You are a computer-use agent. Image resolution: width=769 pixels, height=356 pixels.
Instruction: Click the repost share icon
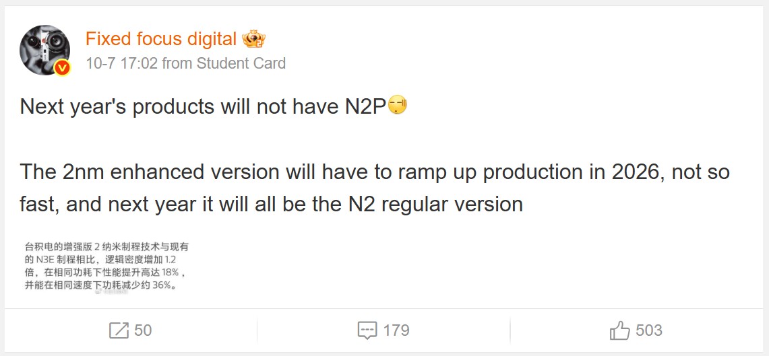[x=119, y=330]
